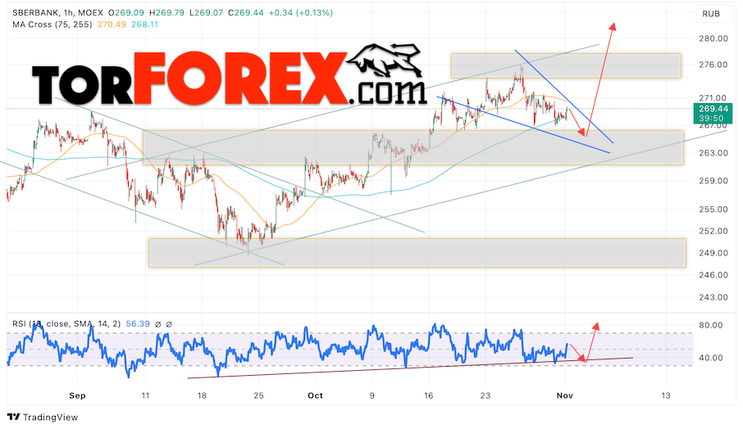The height and width of the screenshot is (429, 743).
Task: Click the RSI value 56.39
Action: 138,324
